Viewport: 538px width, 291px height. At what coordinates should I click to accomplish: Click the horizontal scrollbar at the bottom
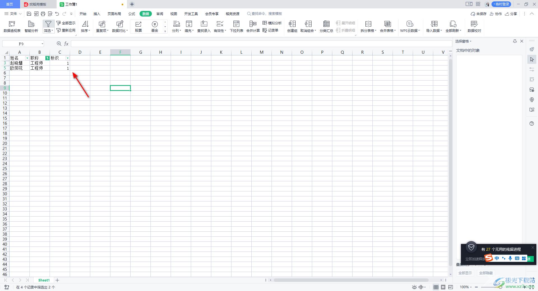pyautogui.click(x=351, y=280)
